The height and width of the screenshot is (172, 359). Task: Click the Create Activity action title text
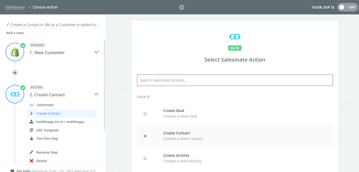point(176,155)
